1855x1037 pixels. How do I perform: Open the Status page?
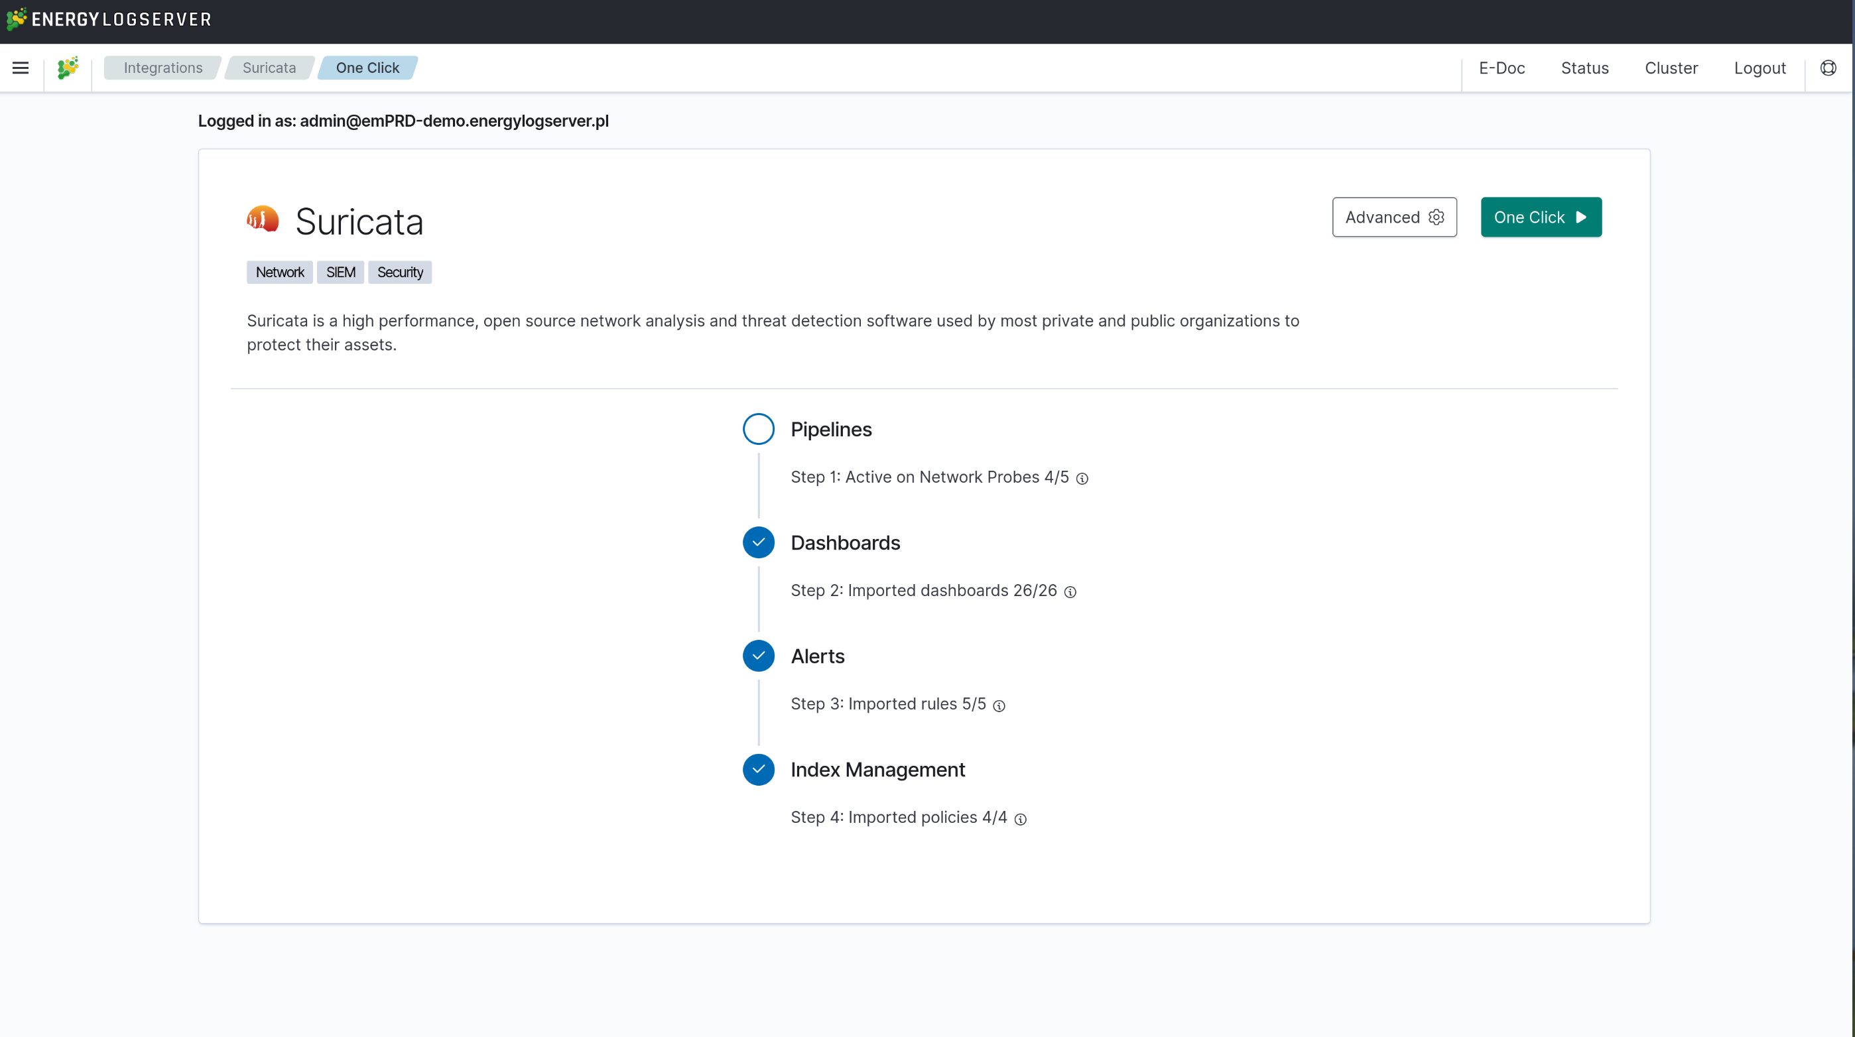pyautogui.click(x=1584, y=68)
